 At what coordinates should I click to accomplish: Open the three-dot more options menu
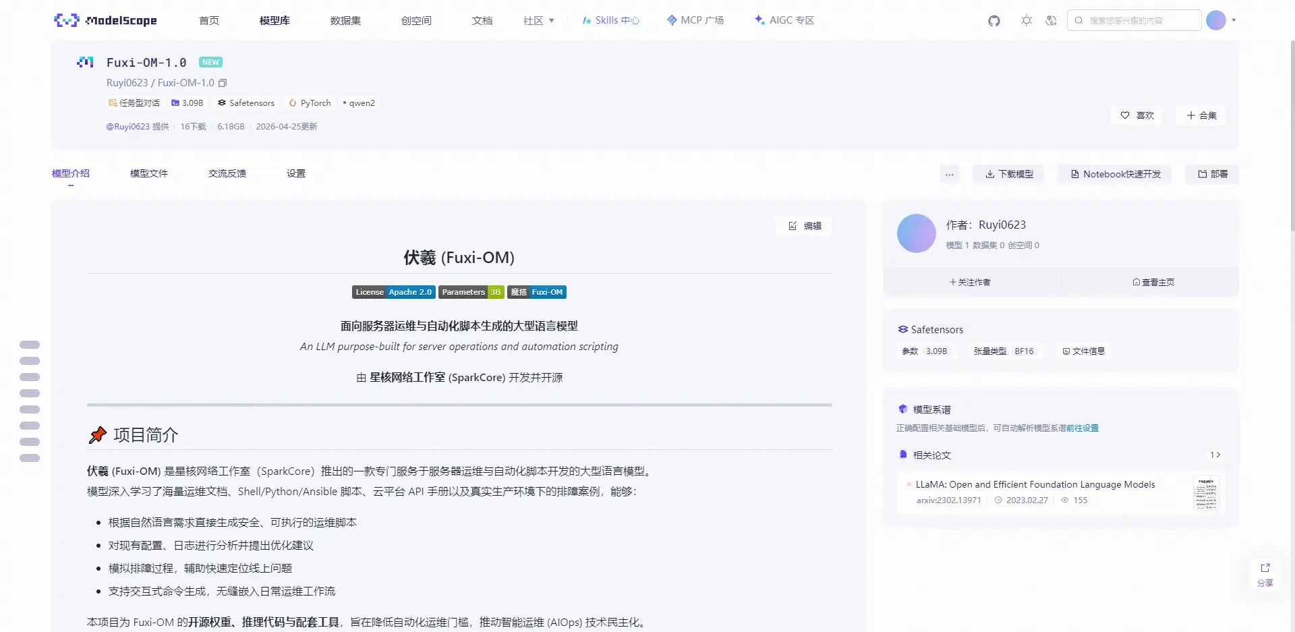click(x=949, y=174)
